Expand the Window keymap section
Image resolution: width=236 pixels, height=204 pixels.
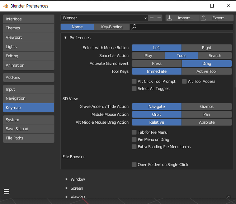[x=66, y=179]
